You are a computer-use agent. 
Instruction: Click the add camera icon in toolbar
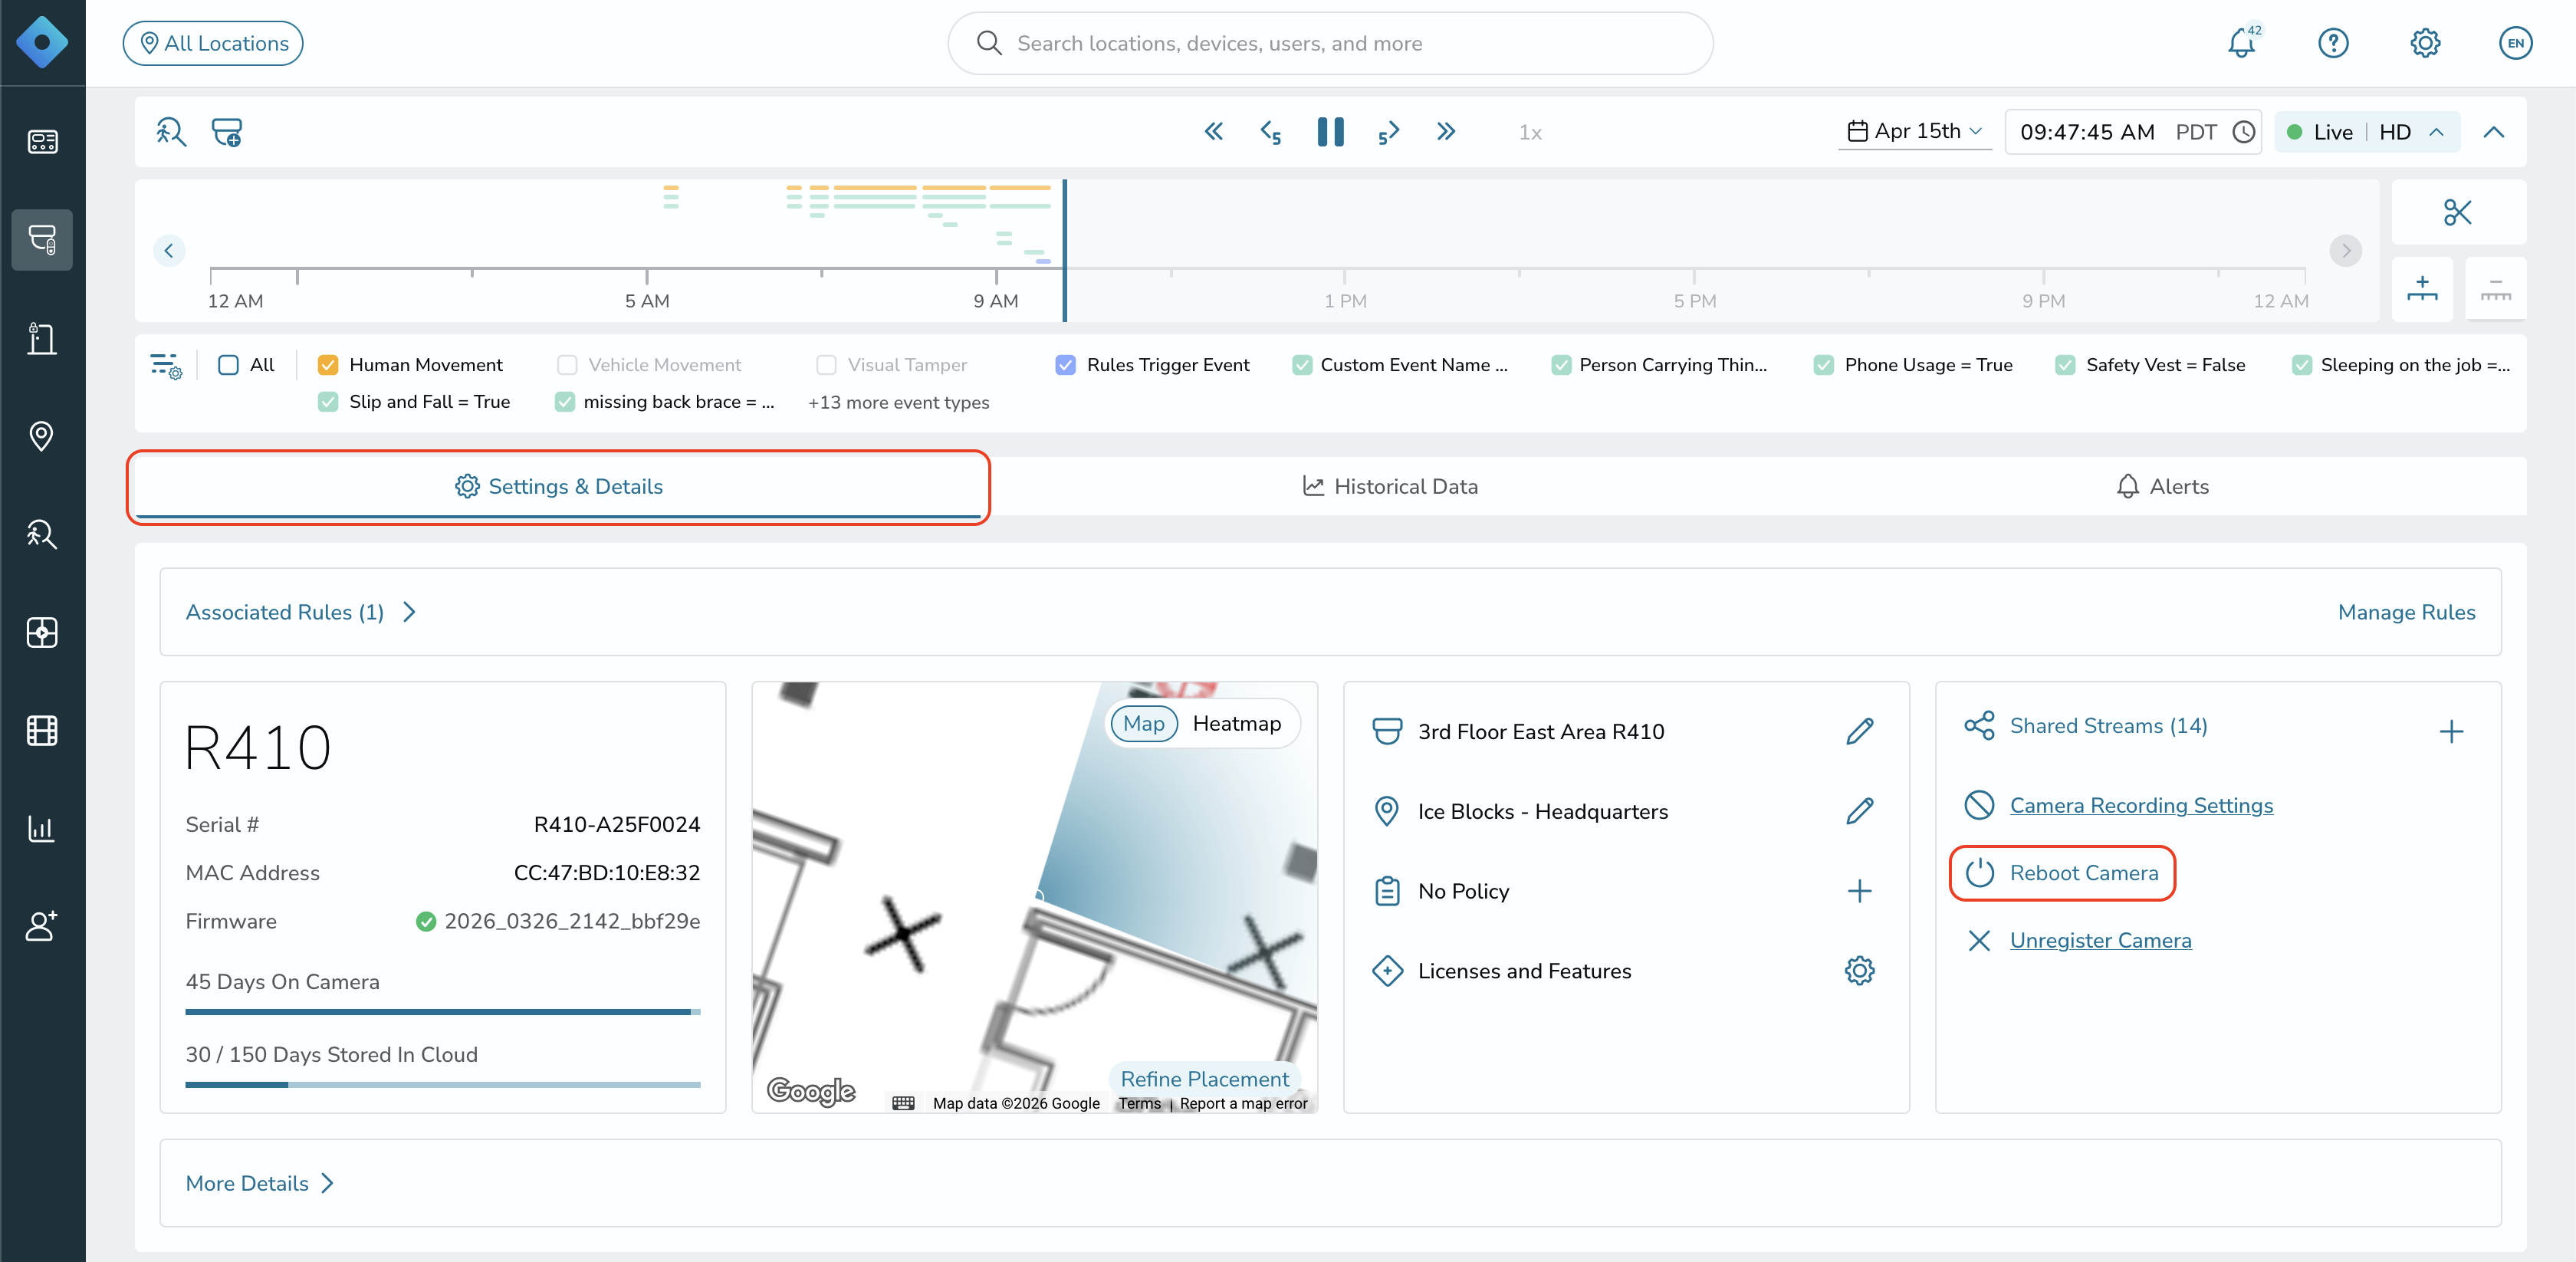pos(227,132)
